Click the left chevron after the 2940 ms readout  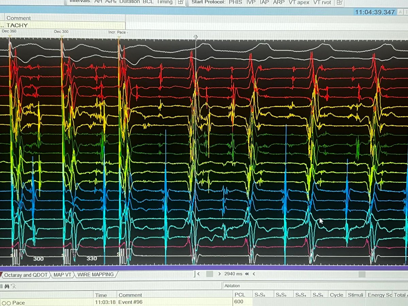tap(254, 274)
